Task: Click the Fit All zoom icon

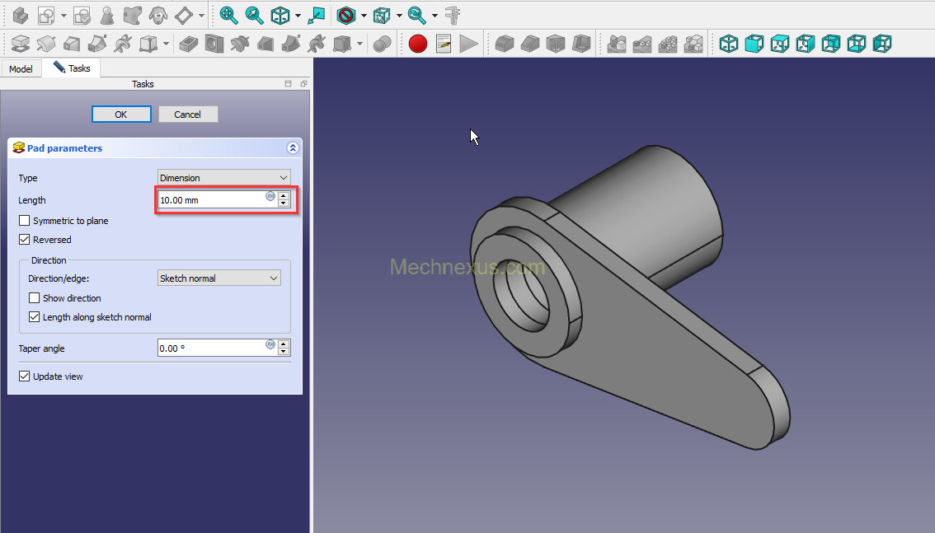Action: (x=229, y=15)
